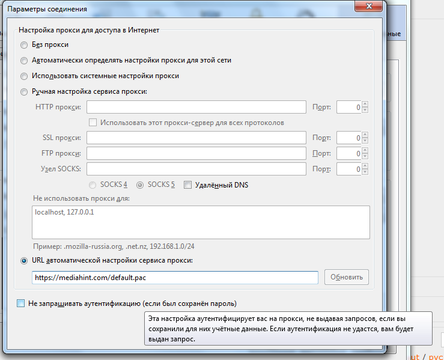This screenshot has height=360, width=444.
Task: Select 'Использовать системные настройки прокси' option
Action: click(x=24, y=76)
